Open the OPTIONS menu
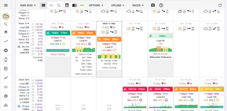Image resolution: width=227 pixels, height=111 pixels. [96, 5]
